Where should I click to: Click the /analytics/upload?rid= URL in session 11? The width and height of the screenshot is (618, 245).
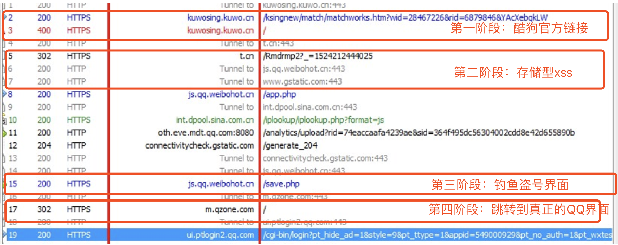pos(419,133)
